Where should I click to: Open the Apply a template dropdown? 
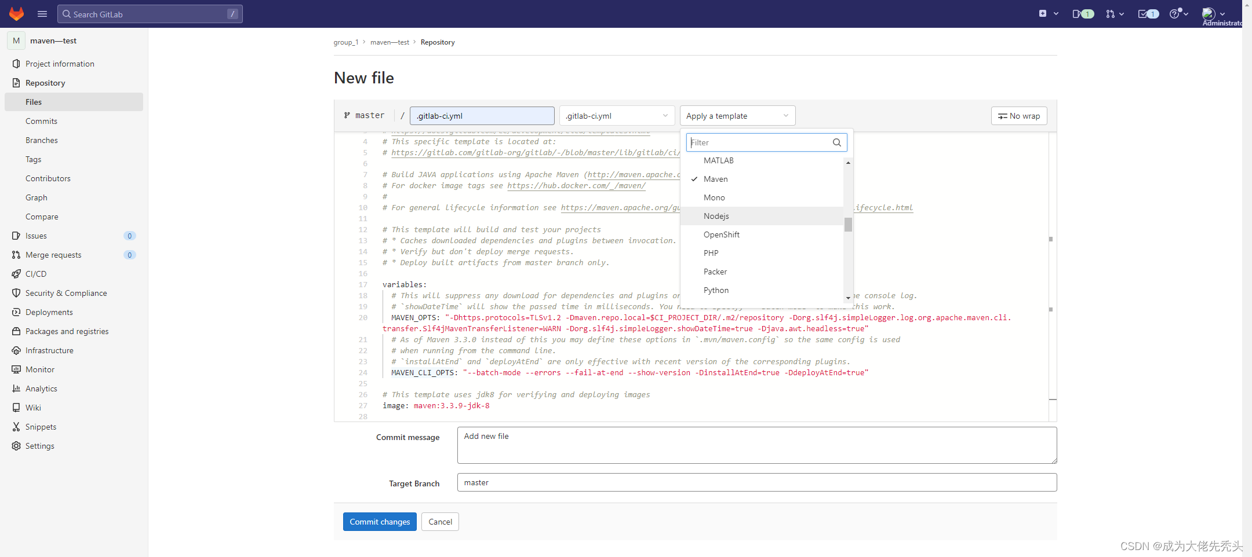tap(737, 116)
